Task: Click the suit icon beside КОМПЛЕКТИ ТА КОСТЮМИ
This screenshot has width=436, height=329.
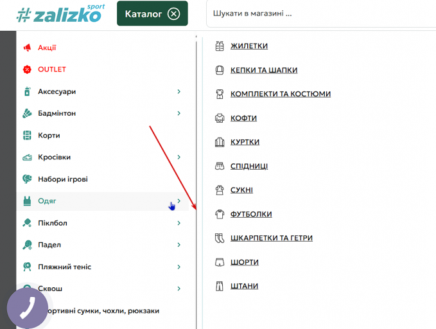Action: tap(220, 94)
